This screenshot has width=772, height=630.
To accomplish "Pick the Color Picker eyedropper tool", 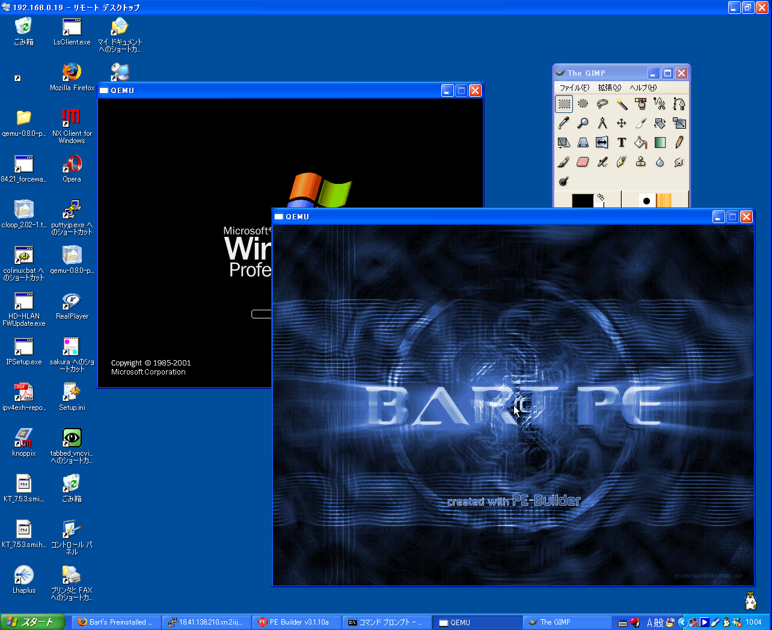I will point(564,123).
